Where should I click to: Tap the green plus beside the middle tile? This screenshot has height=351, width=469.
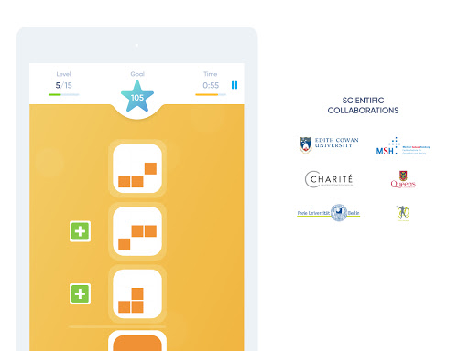click(80, 231)
